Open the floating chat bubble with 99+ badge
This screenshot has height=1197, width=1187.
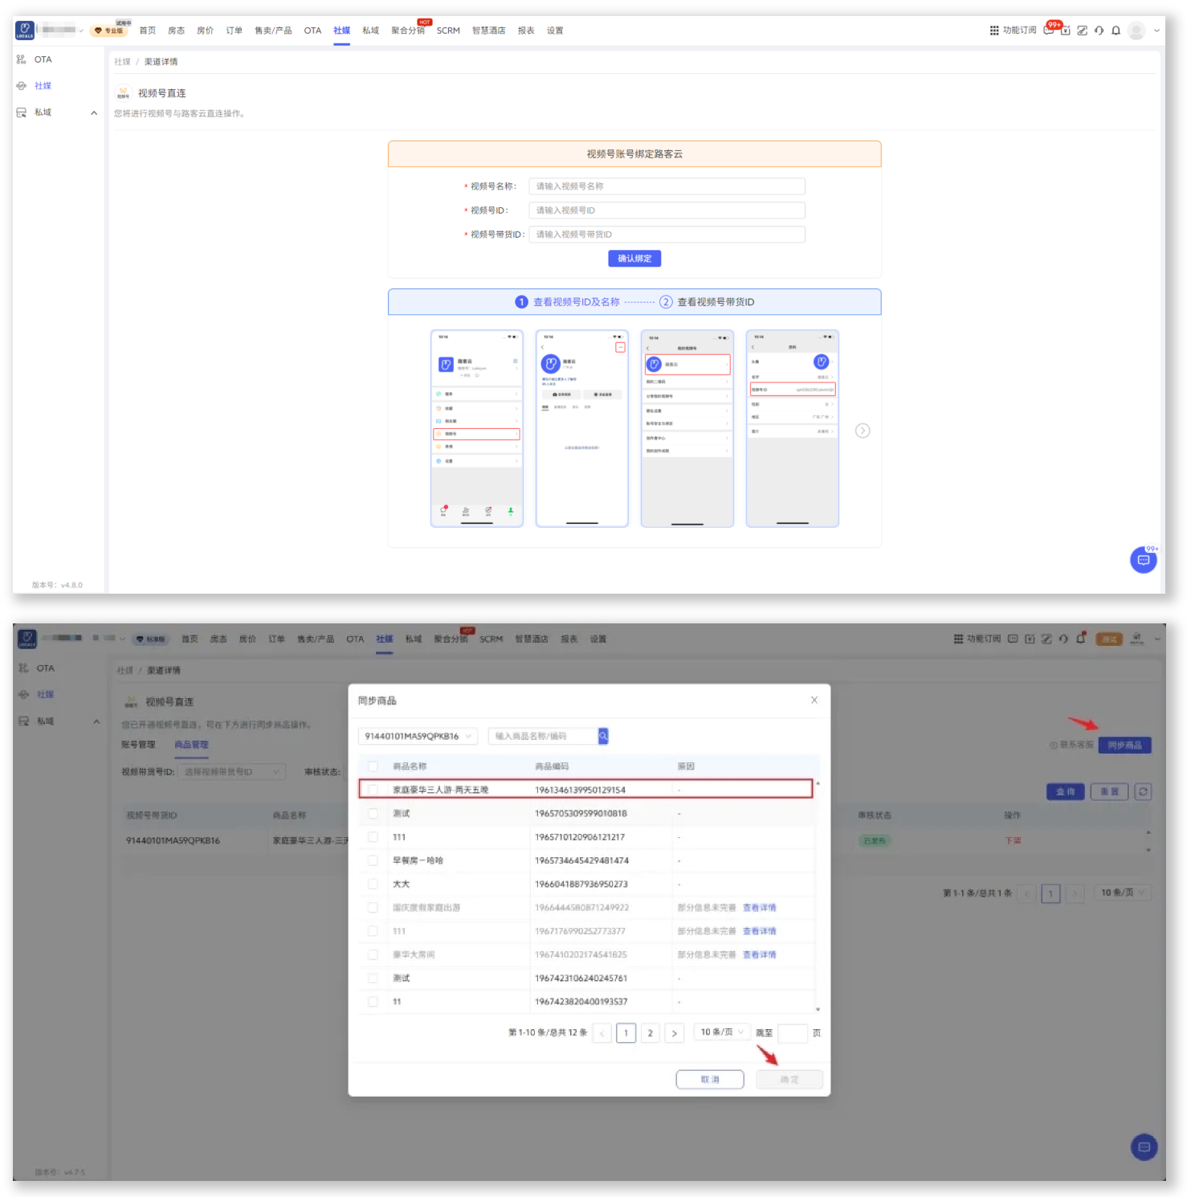(x=1143, y=560)
